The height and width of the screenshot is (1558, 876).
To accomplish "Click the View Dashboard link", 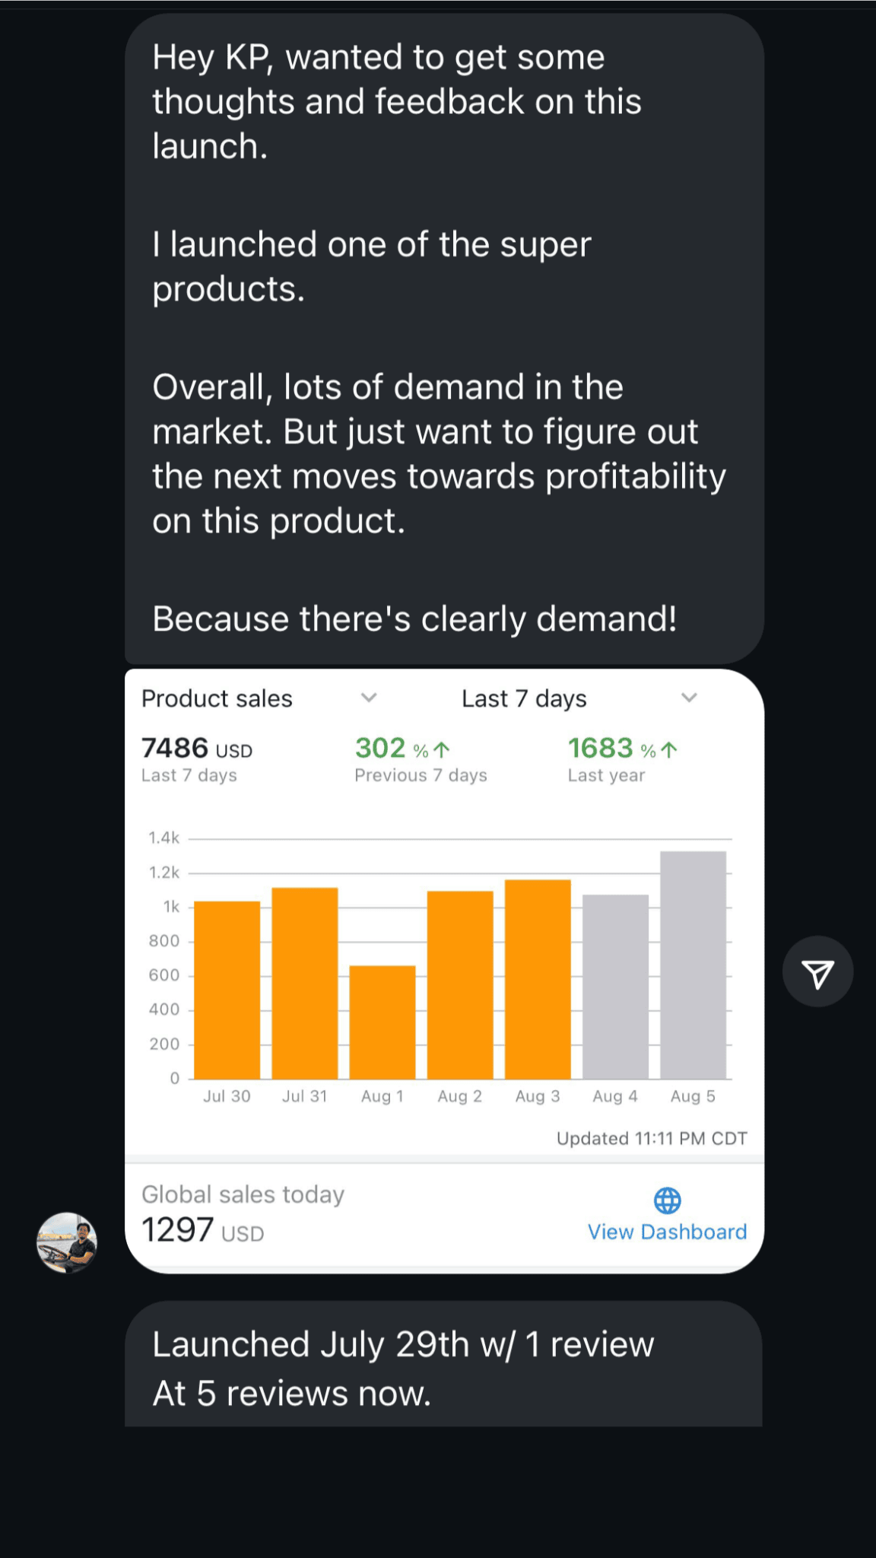I will coord(667,1232).
